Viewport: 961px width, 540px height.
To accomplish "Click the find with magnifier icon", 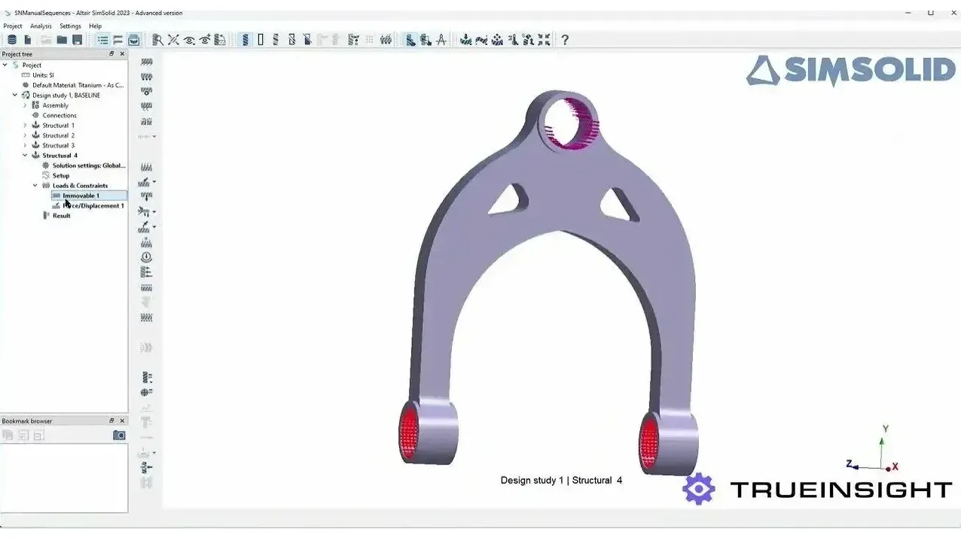I will pos(157,40).
